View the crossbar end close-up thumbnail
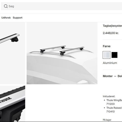 pyautogui.click(x=12, y=53)
